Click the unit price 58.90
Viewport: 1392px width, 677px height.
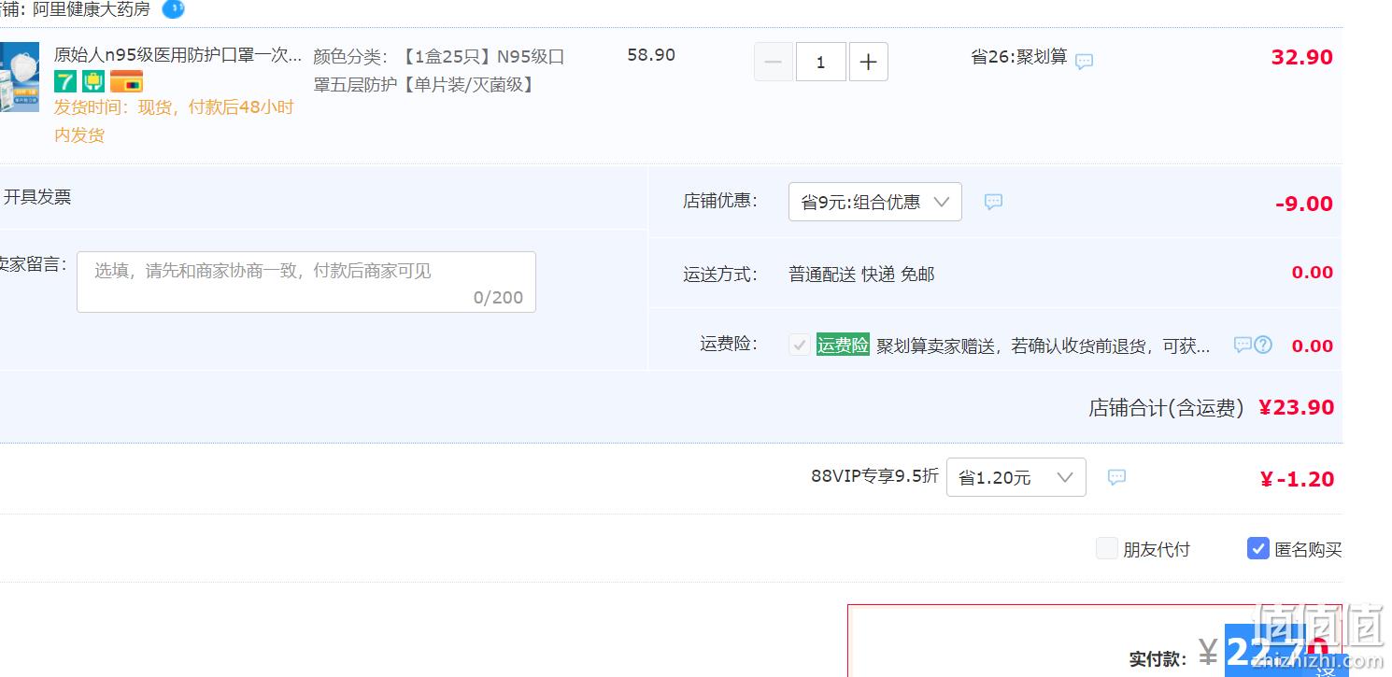(x=651, y=55)
